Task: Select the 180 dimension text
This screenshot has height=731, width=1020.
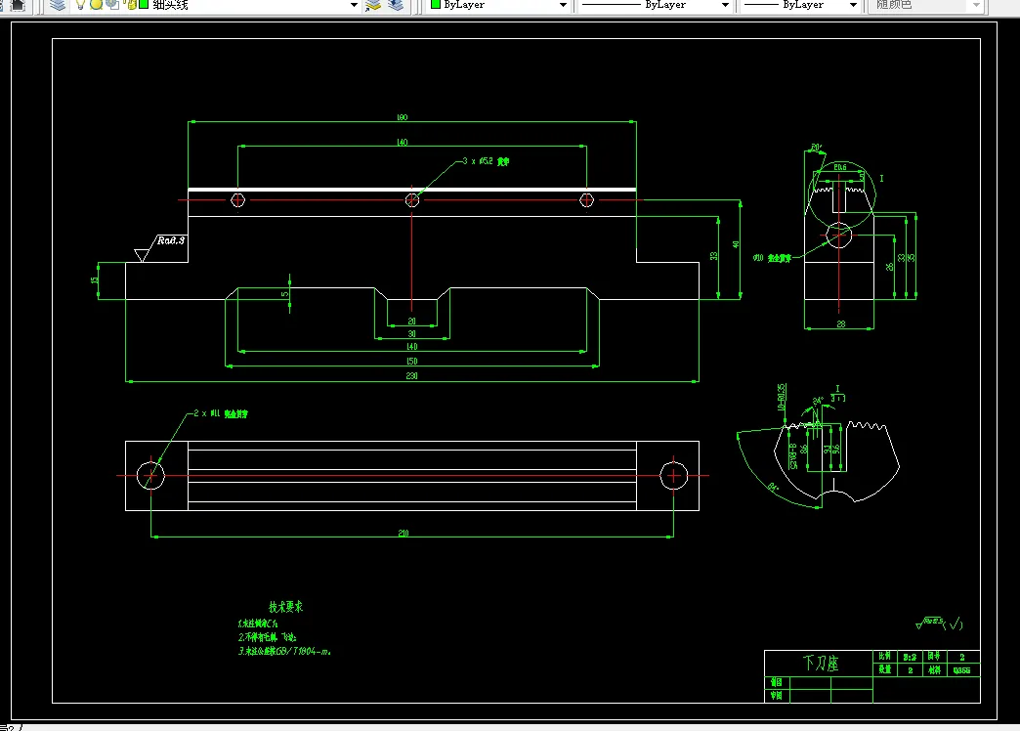Action: [402, 118]
